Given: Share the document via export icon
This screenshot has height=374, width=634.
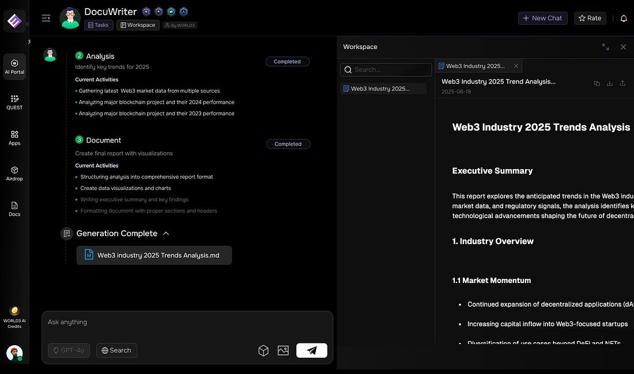Looking at the screenshot, I should pos(622,83).
